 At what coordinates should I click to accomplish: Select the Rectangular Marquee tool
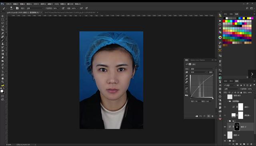click(x=2, y=20)
